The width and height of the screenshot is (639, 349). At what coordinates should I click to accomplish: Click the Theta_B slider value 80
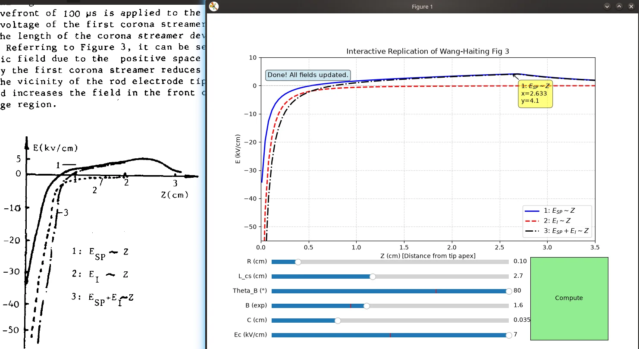point(517,291)
